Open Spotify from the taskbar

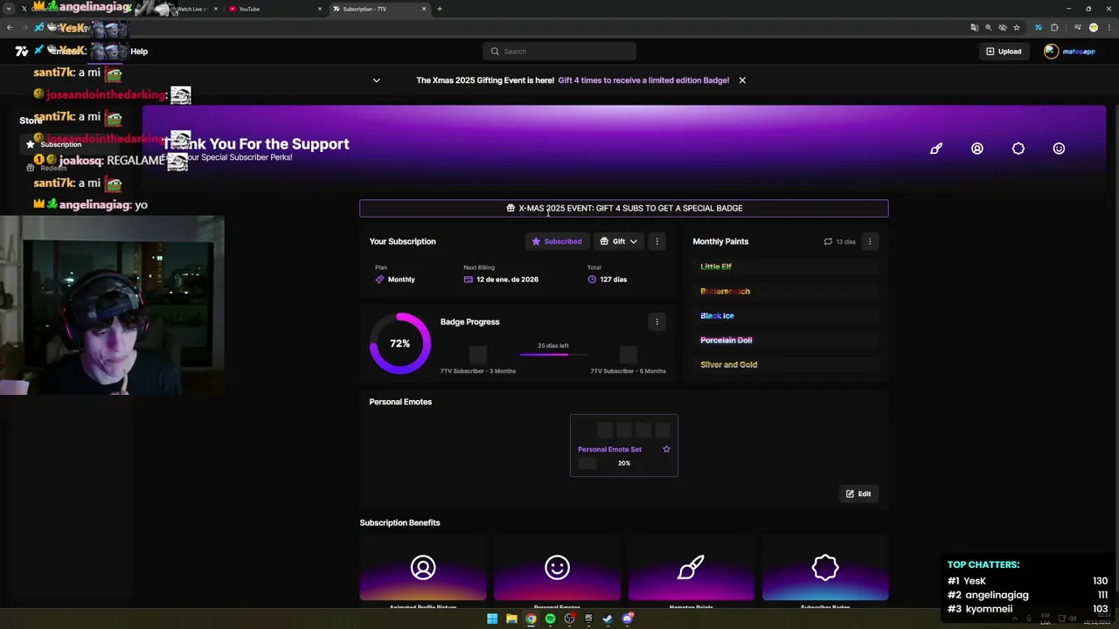tap(550, 619)
